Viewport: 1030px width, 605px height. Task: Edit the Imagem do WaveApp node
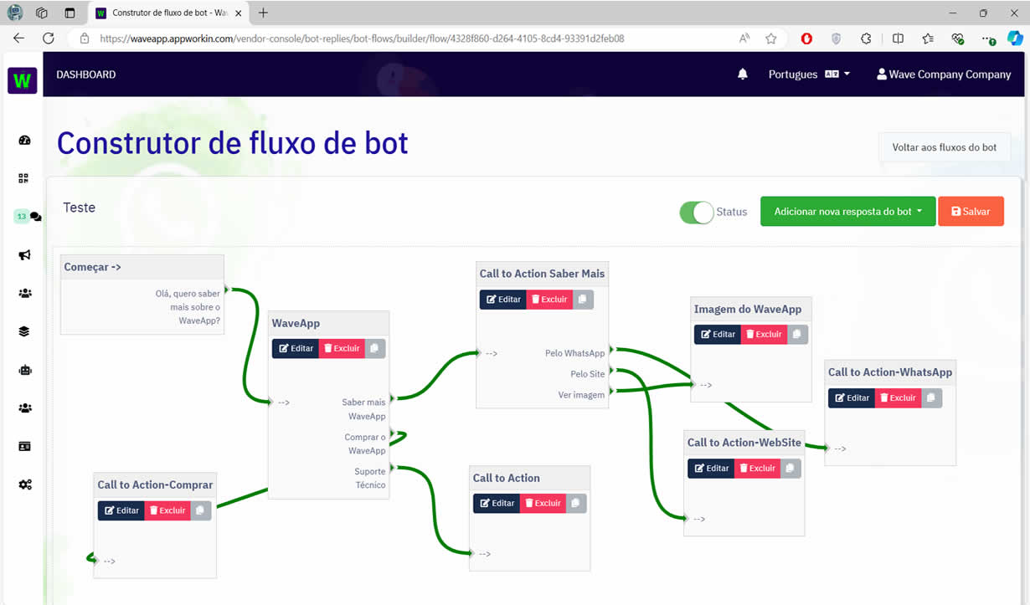(718, 334)
